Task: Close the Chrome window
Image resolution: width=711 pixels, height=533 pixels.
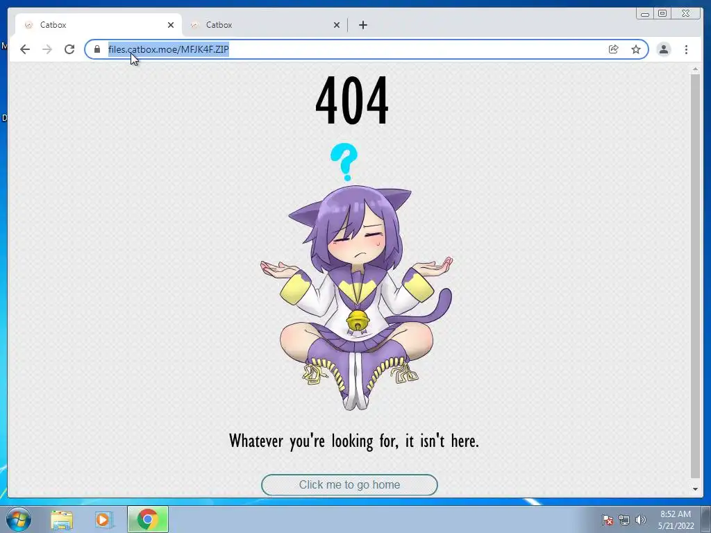Action: [686, 14]
